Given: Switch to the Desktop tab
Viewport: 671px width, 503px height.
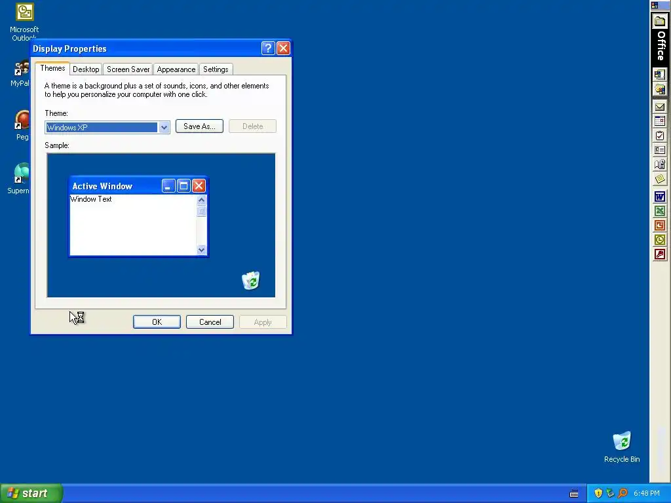Looking at the screenshot, I should [86, 69].
